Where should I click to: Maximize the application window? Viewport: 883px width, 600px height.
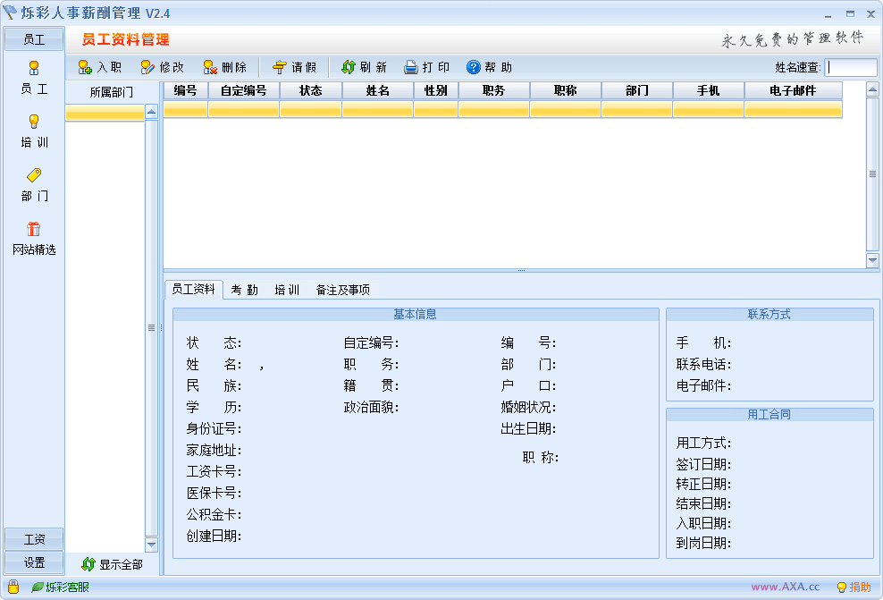coord(850,13)
